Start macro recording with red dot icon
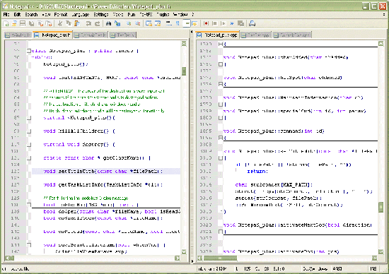 point(206,23)
